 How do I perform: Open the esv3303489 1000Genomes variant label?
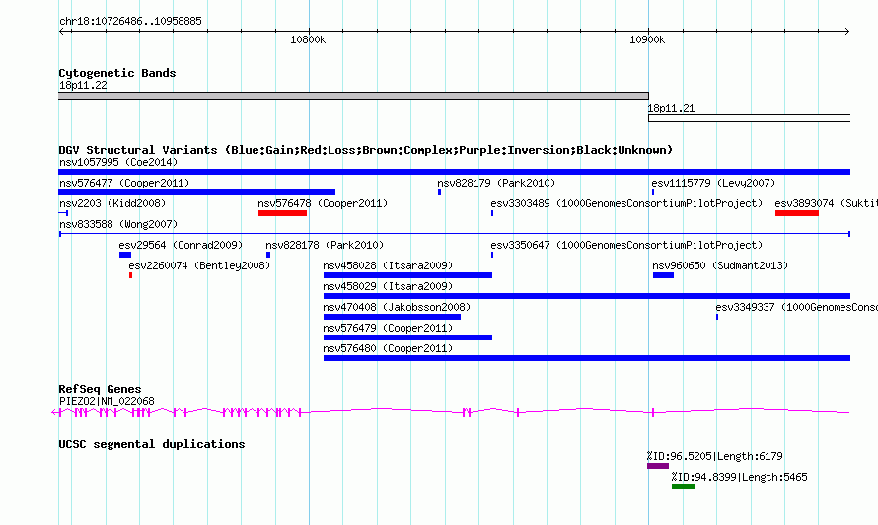click(626, 203)
